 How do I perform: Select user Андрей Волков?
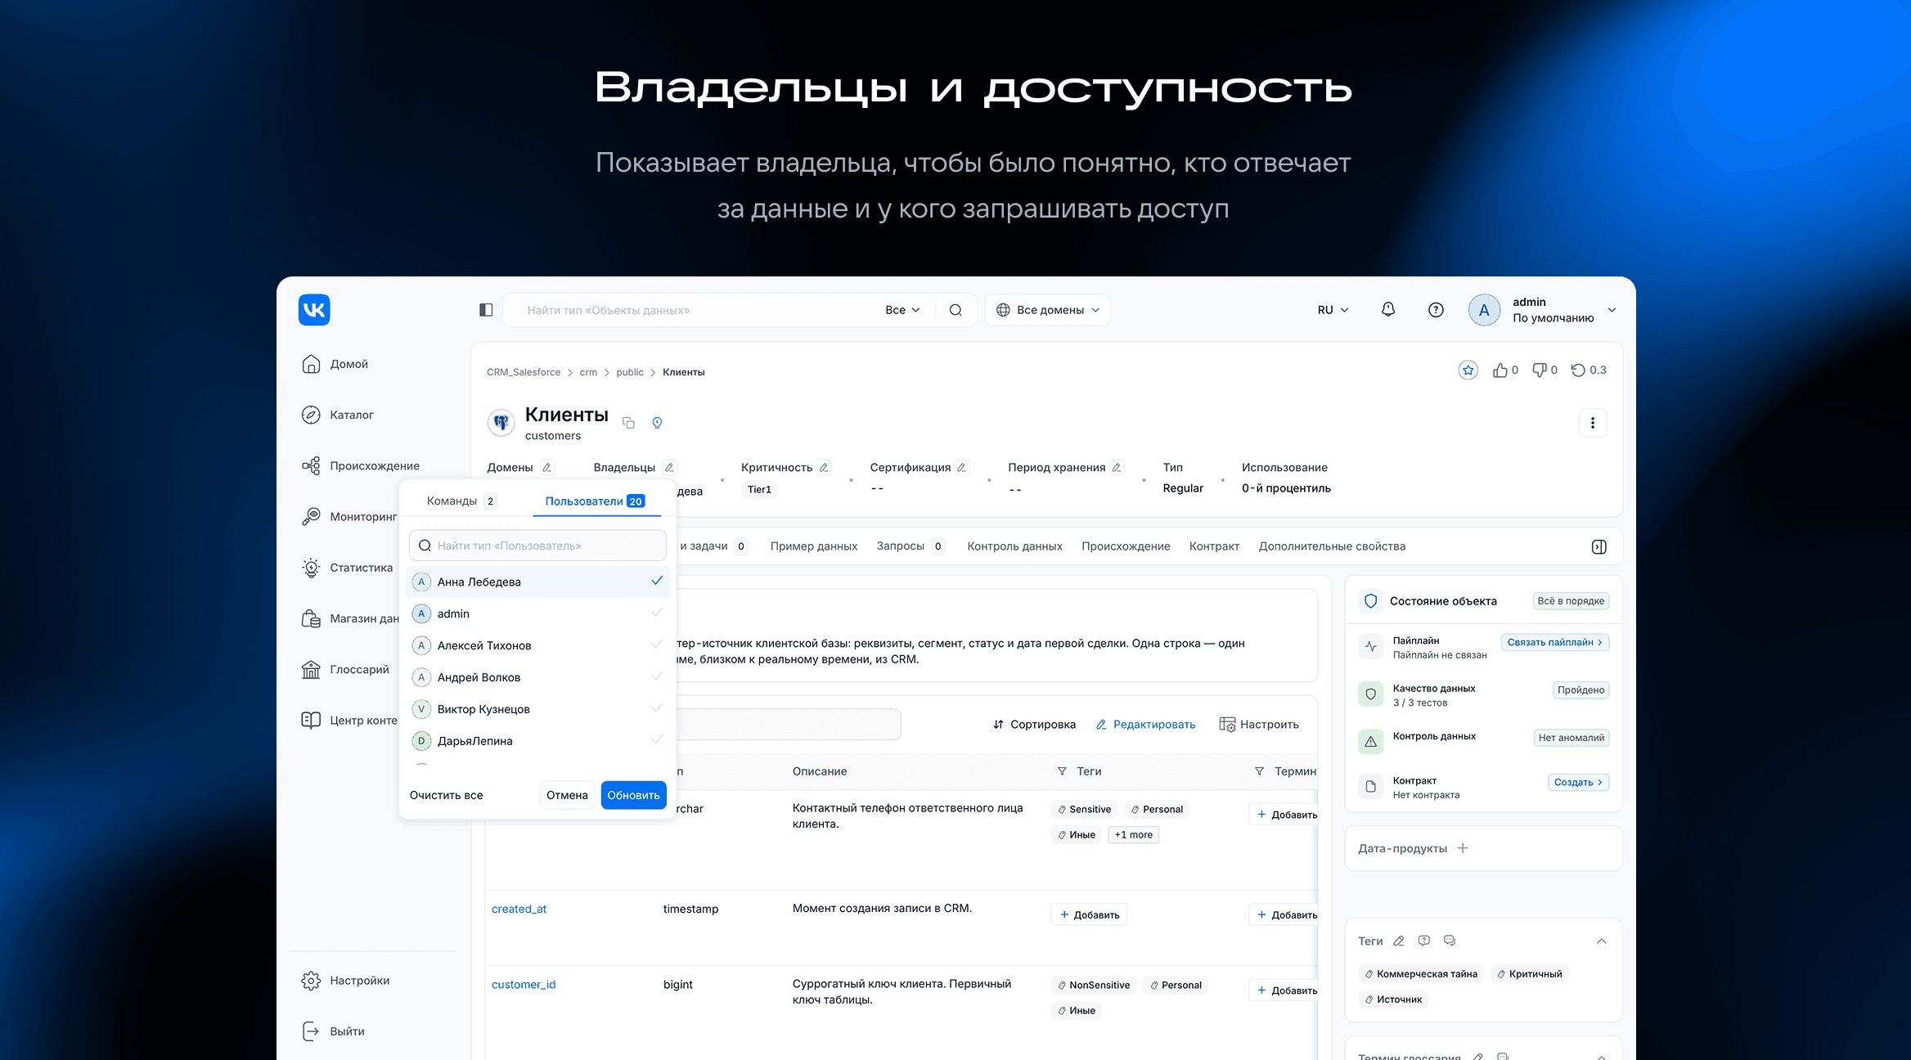tap(537, 677)
